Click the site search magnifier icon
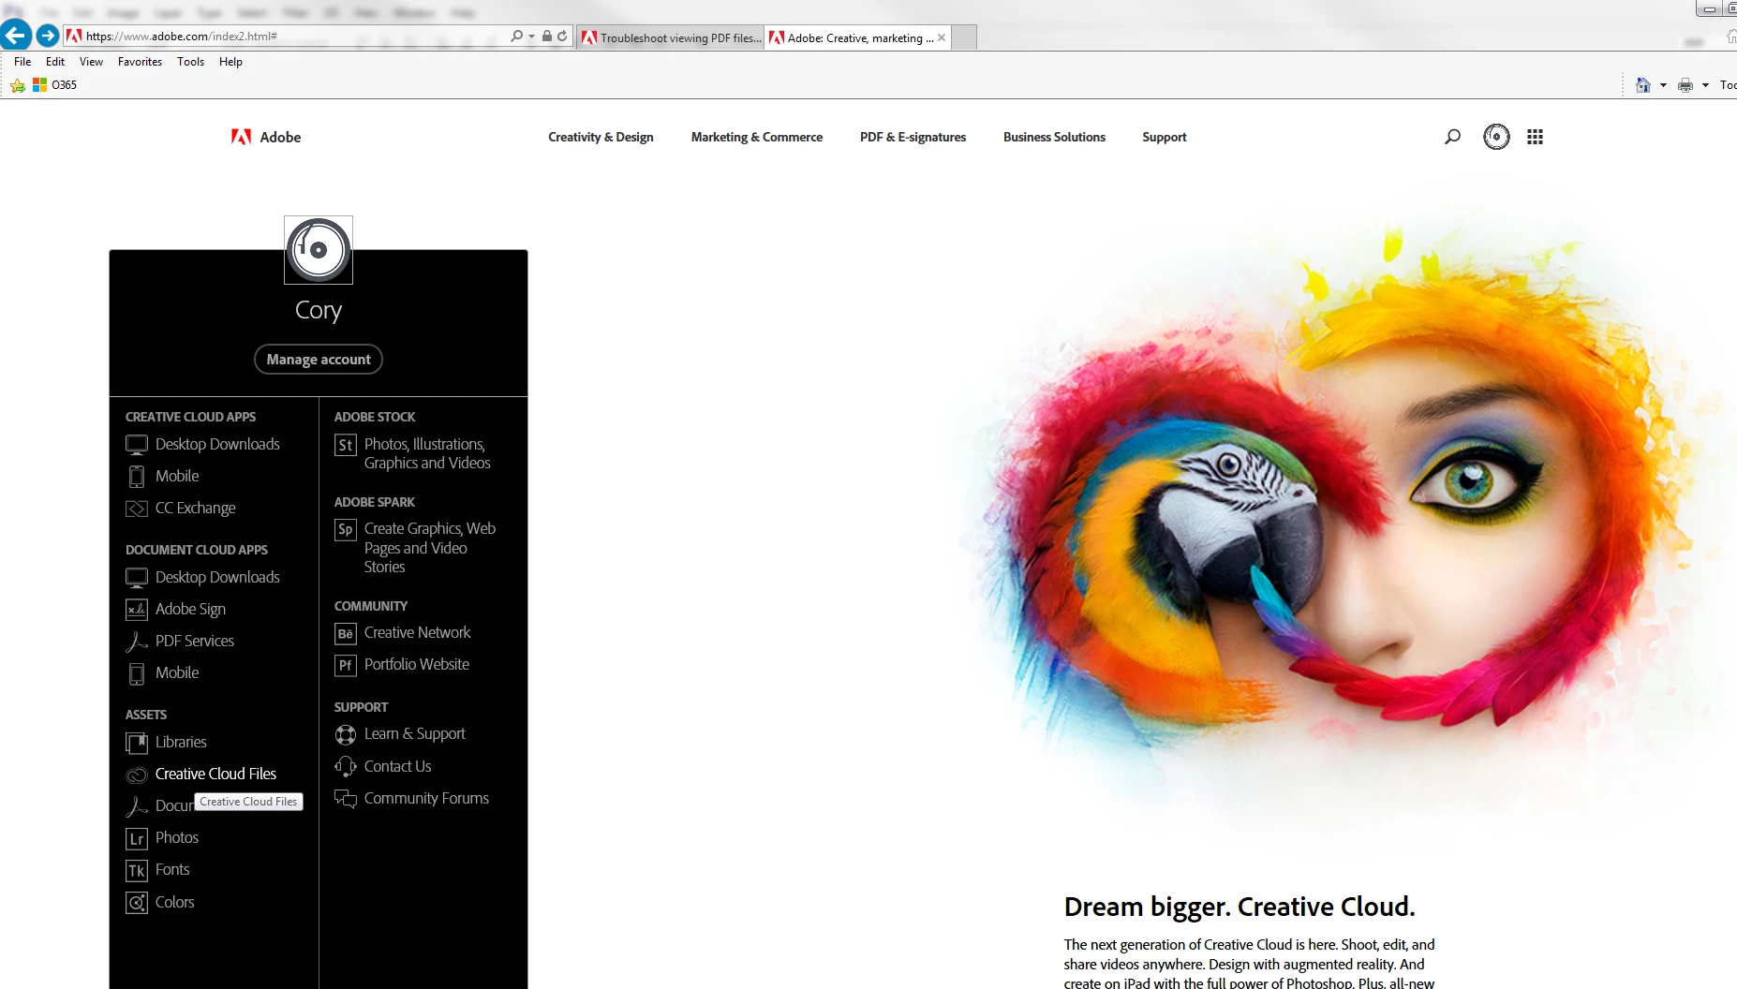 point(1452,137)
